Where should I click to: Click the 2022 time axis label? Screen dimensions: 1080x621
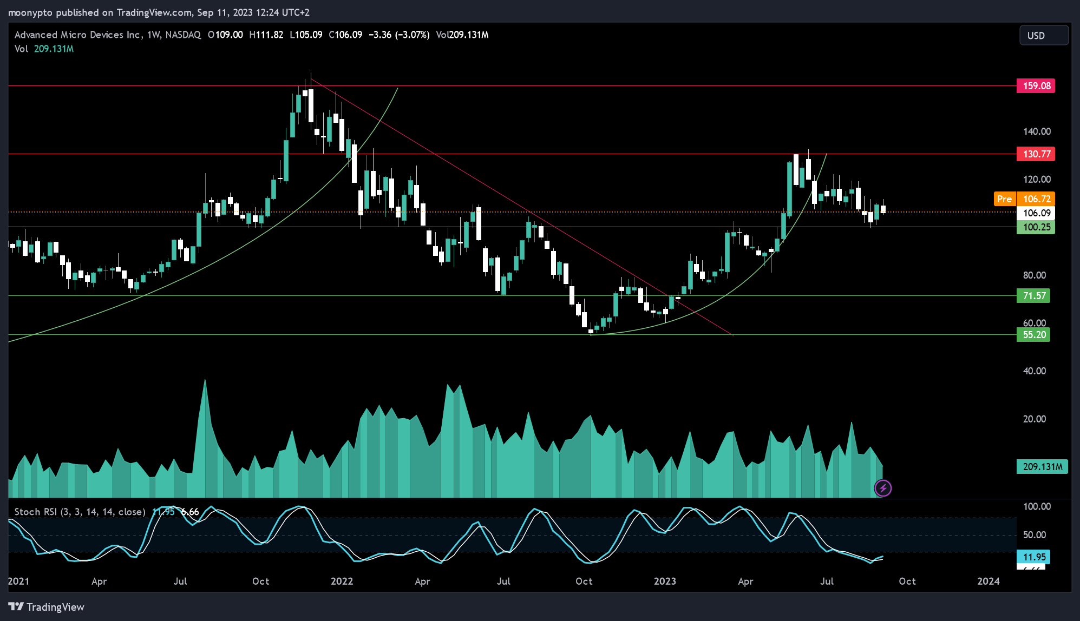tap(342, 582)
